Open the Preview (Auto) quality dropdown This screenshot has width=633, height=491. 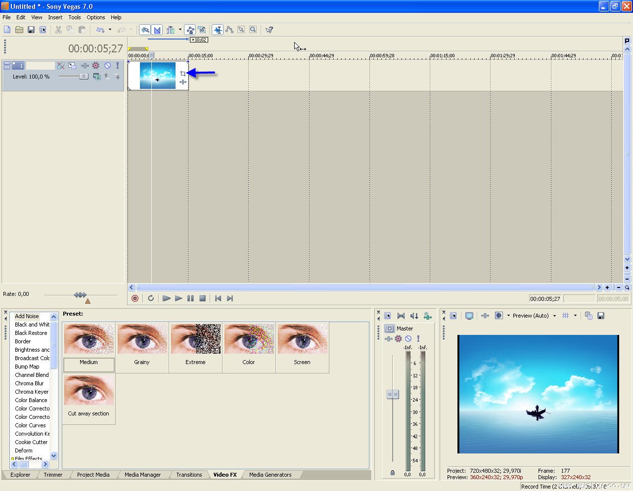coord(554,316)
